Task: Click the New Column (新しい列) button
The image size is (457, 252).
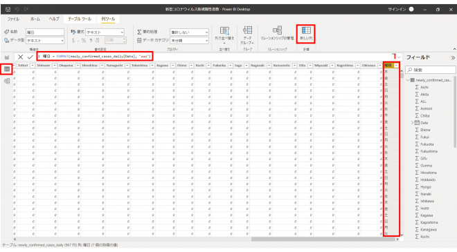Action: (x=306, y=34)
